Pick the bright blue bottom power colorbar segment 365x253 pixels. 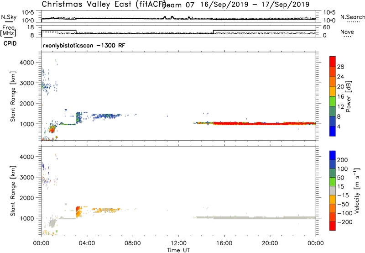(x=333, y=132)
